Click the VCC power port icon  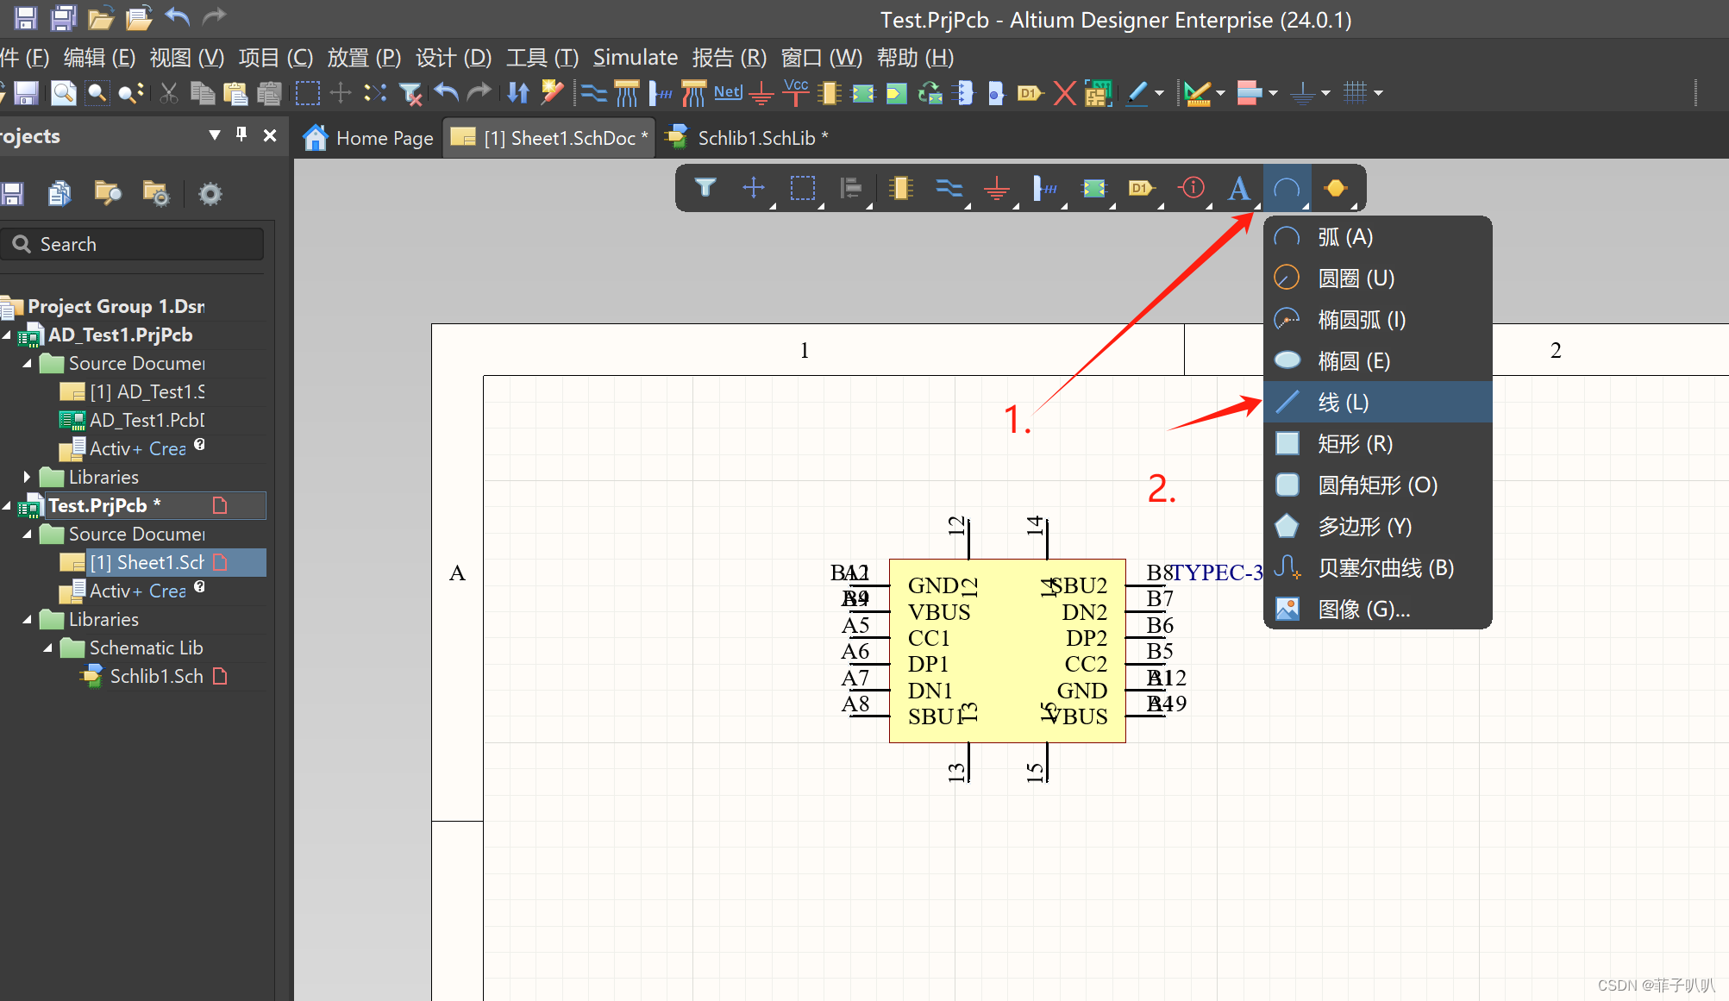(x=795, y=92)
